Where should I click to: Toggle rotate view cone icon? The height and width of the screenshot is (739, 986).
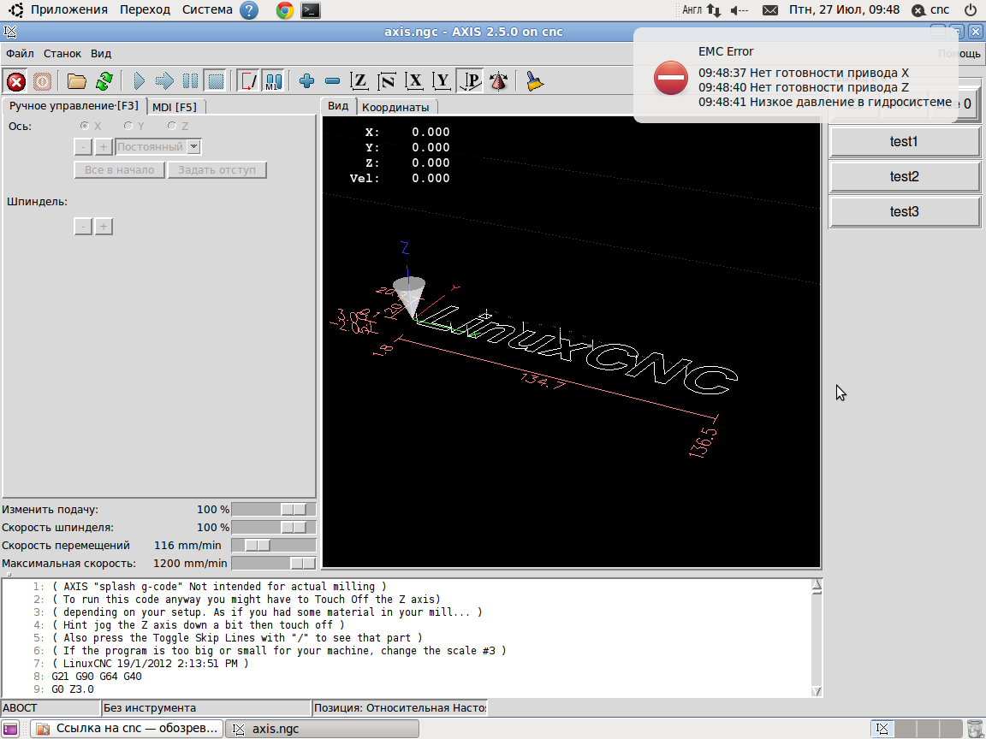(x=499, y=81)
